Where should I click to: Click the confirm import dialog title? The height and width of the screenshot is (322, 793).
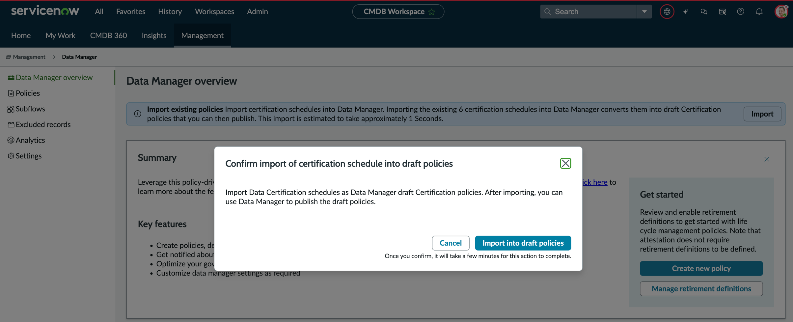[339, 164]
